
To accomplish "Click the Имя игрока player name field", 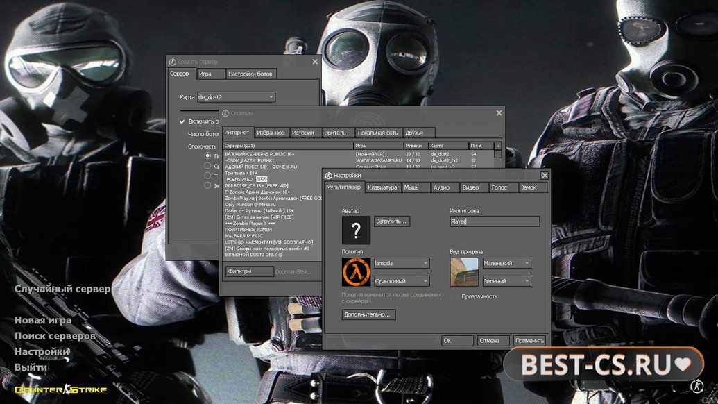I will pos(495,221).
